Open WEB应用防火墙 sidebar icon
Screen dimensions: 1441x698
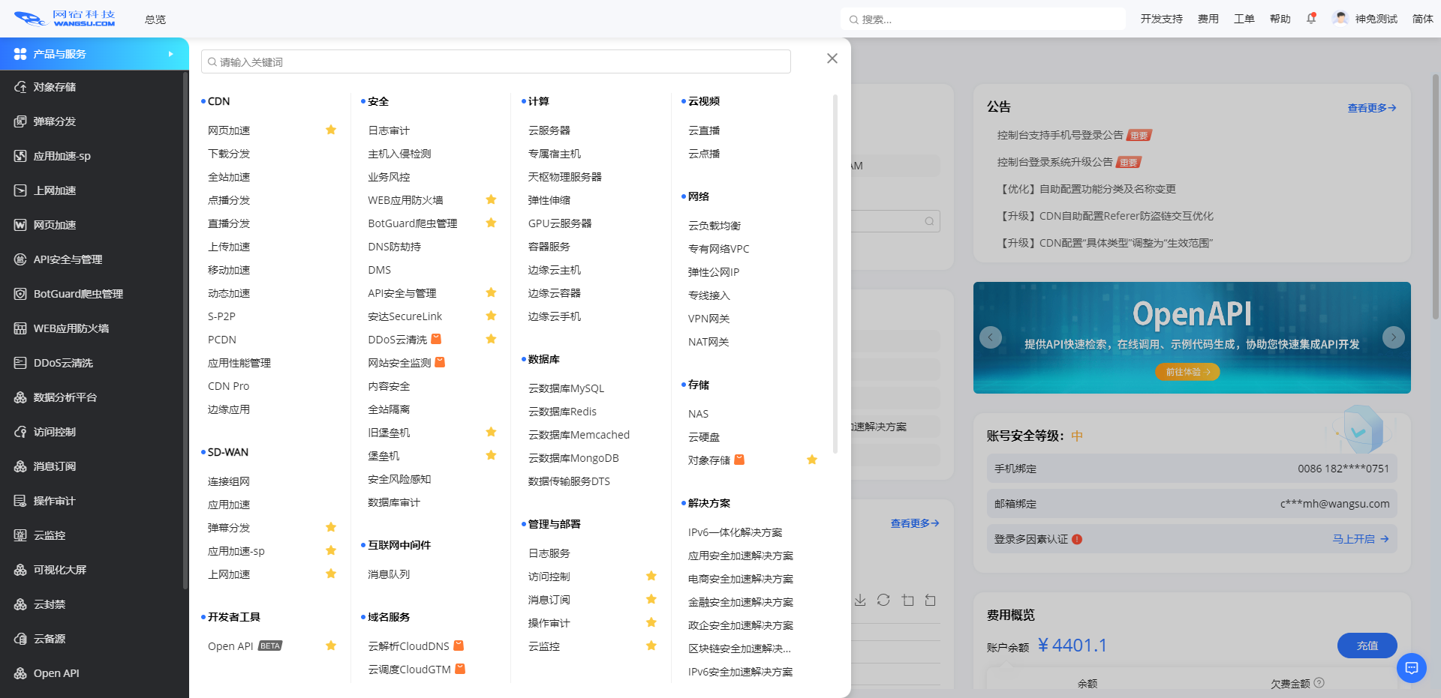[x=20, y=328]
